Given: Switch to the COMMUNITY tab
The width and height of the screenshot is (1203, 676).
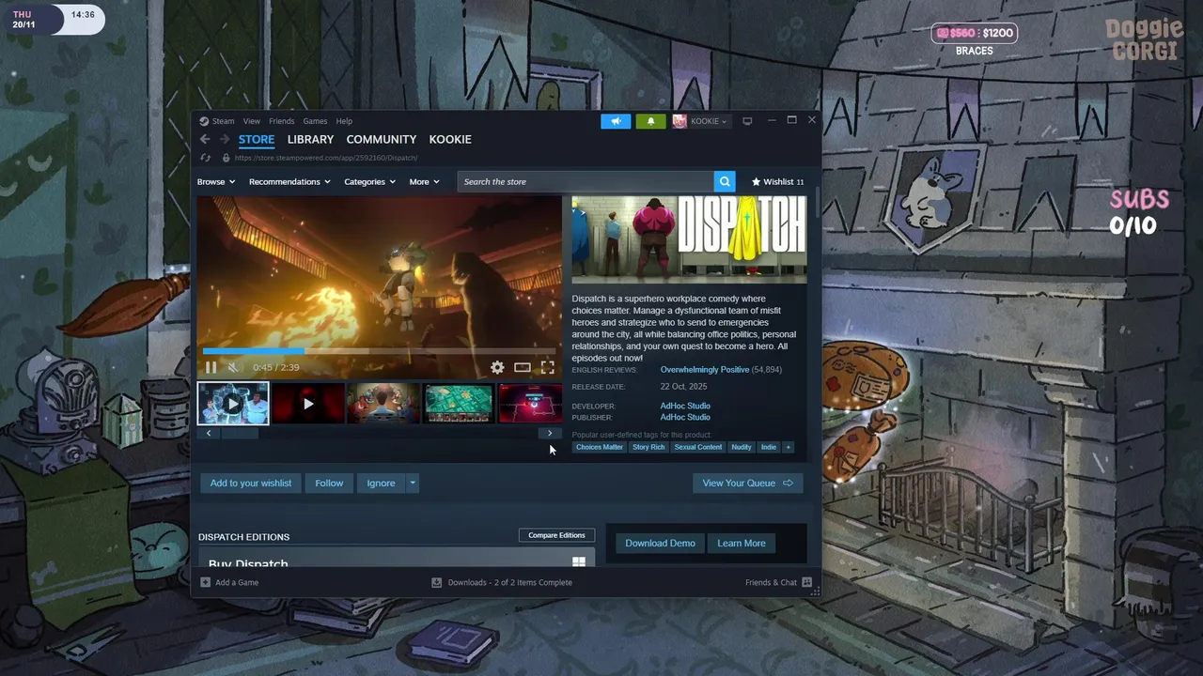Looking at the screenshot, I should coord(382,139).
